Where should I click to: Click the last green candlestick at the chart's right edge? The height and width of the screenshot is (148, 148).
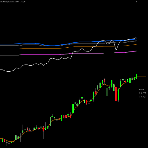click(x=137, y=76)
